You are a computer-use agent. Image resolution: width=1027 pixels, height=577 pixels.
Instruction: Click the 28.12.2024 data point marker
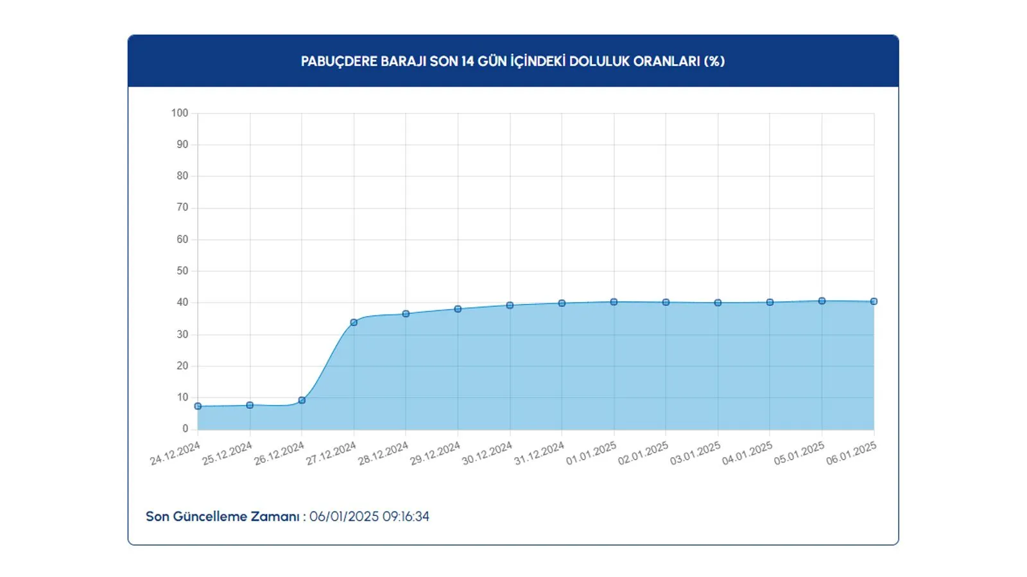pos(406,314)
